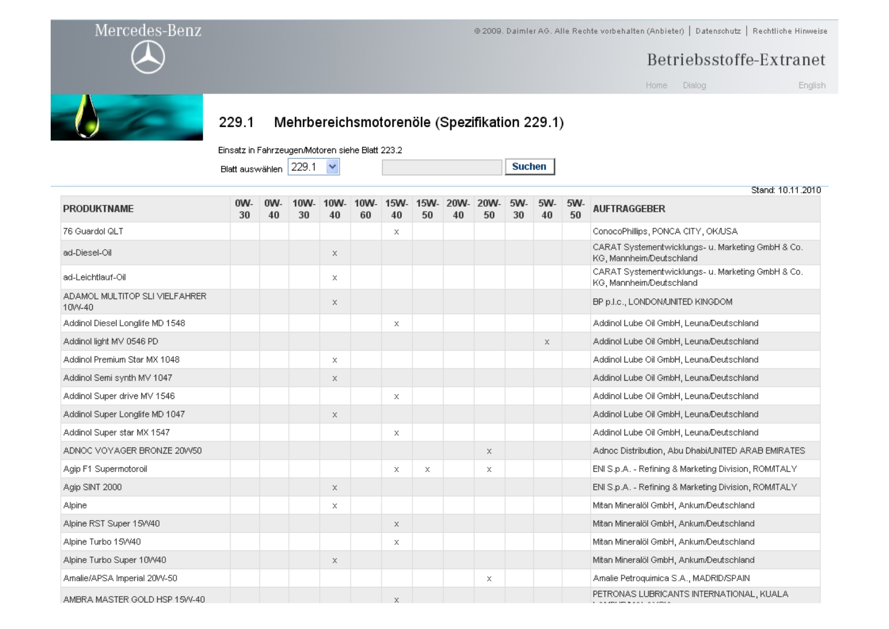The height and width of the screenshot is (629, 889).
Task: Select product ad-Diesel-Oil
Action: [x=87, y=252]
